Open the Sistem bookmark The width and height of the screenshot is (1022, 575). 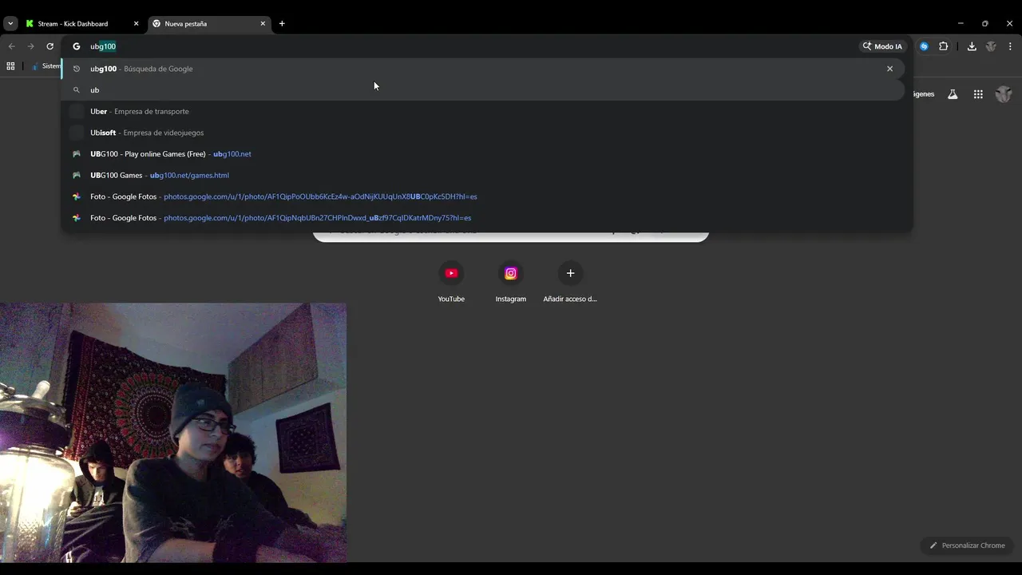pos(46,66)
